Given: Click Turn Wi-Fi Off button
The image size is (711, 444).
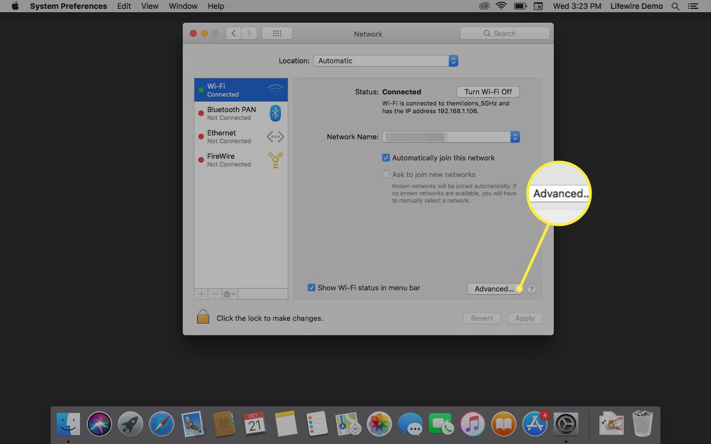Looking at the screenshot, I should pyautogui.click(x=488, y=92).
